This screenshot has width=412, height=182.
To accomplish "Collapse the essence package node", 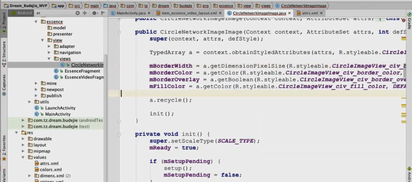I will click(36, 22).
